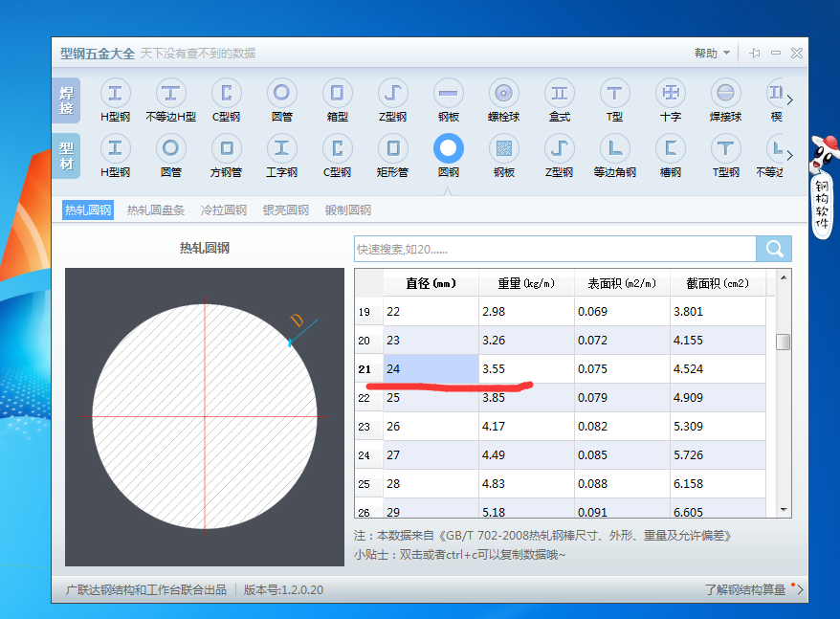
Task: Open the 十字 section icon
Action: 670,100
